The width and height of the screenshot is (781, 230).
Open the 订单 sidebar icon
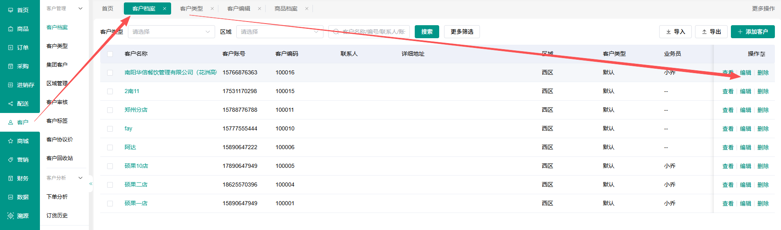coord(11,48)
